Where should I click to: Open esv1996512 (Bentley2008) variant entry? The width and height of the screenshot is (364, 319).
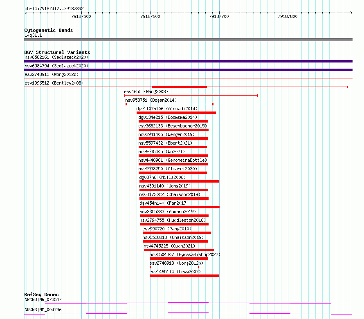(x=54, y=83)
